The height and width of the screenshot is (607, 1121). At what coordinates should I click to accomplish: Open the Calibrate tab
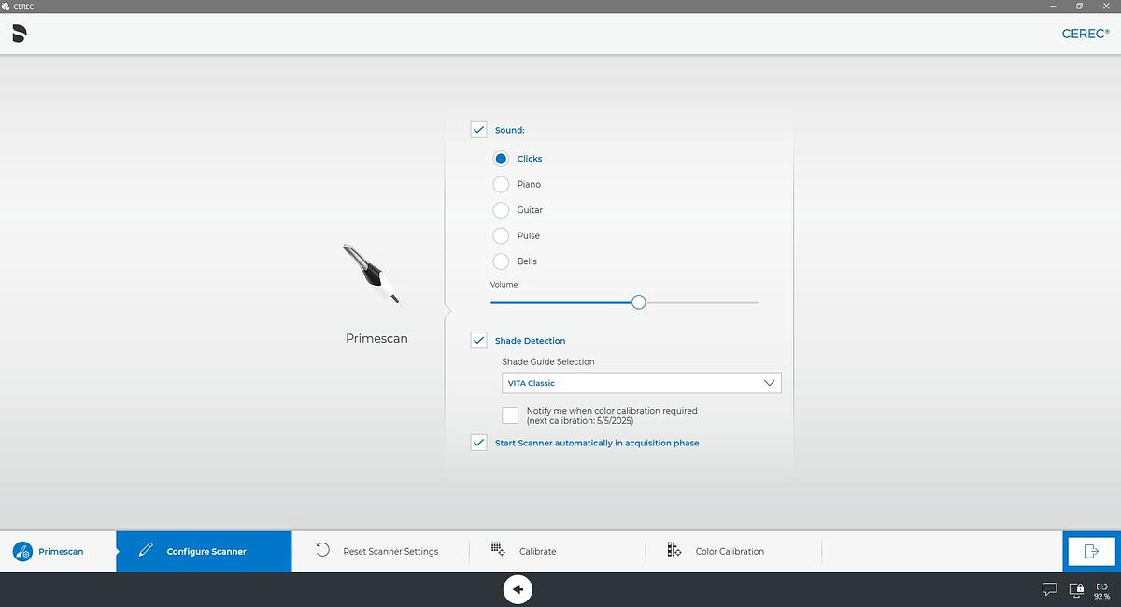click(x=537, y=551)
